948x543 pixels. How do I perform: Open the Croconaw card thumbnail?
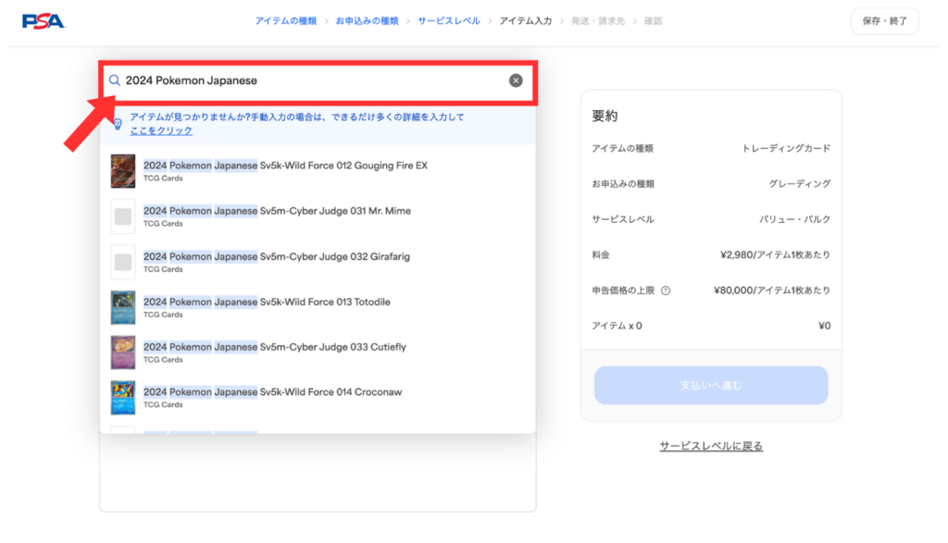coord(123,398)
